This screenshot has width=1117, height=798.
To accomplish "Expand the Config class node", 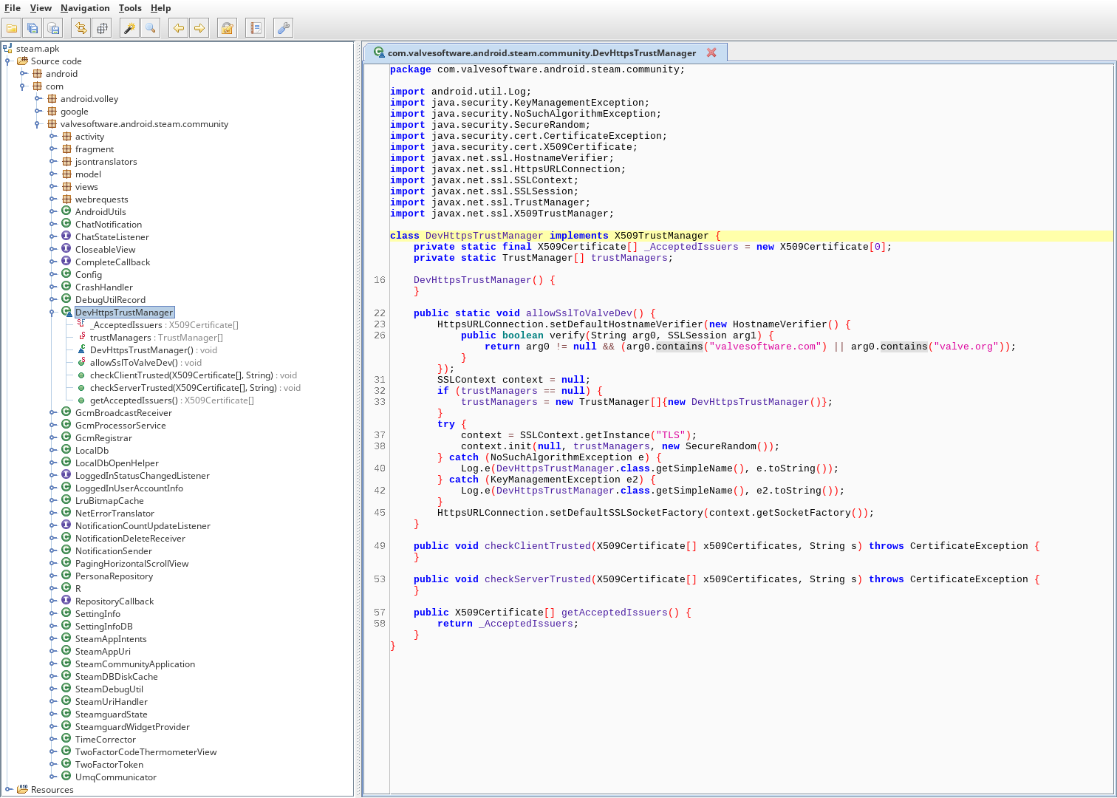I will pyautogui.click(x=52, y=275).
